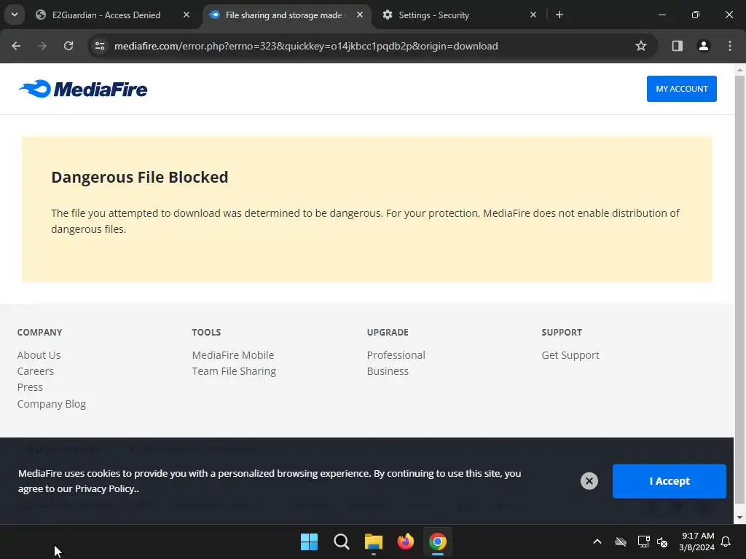Click the MediaFire logo
The height and width of the screenshot is (559, 746).
point(83,89)
